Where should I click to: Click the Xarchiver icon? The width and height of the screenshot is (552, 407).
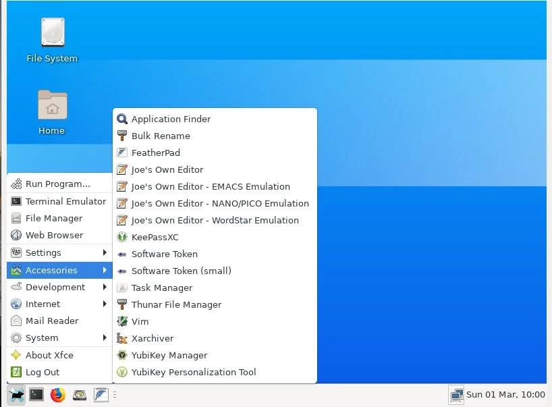tap(122, 338)
